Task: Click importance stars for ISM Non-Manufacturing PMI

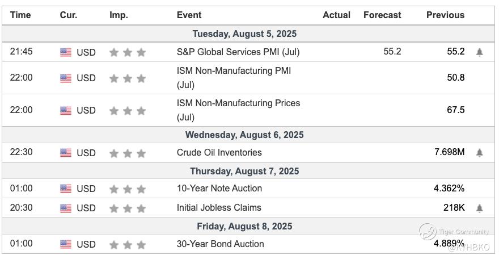Action: (x=128, y=78)
